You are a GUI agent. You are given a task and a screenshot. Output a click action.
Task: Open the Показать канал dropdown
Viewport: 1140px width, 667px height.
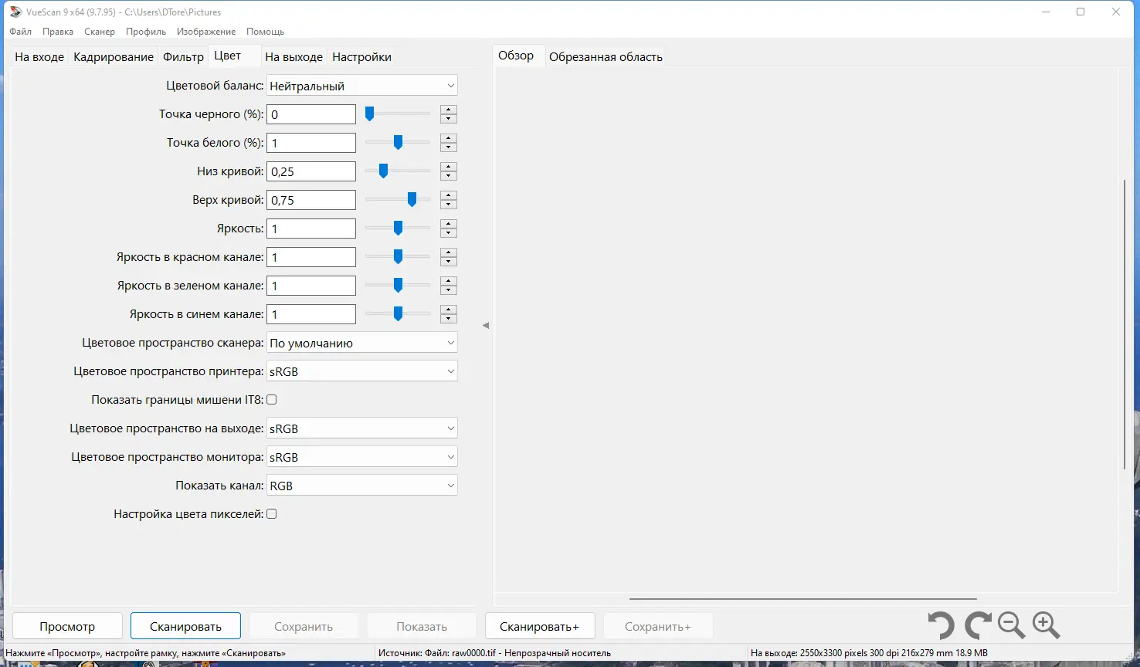point(362,486)
